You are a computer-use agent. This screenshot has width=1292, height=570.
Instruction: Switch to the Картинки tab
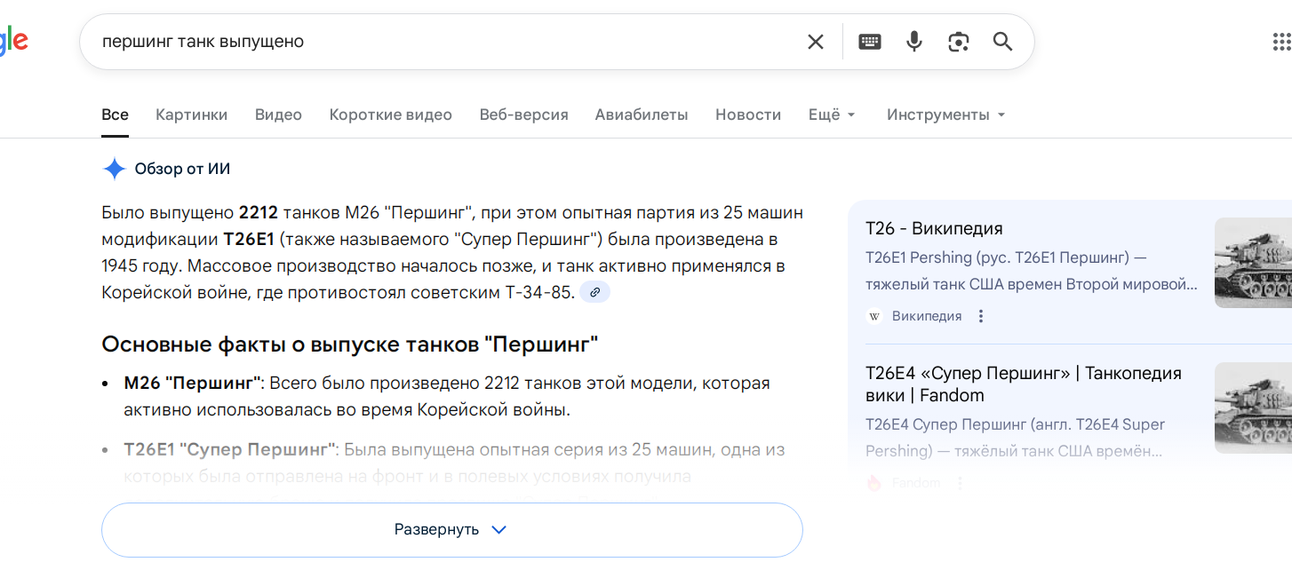tap(191, 115)
